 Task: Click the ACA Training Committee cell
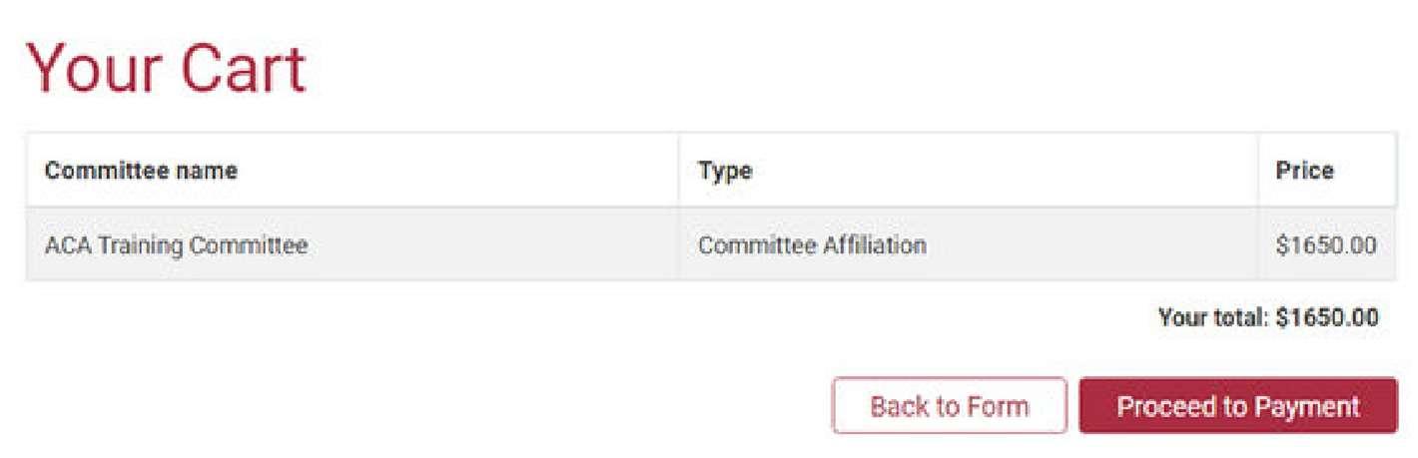click(x=176, y=244)
